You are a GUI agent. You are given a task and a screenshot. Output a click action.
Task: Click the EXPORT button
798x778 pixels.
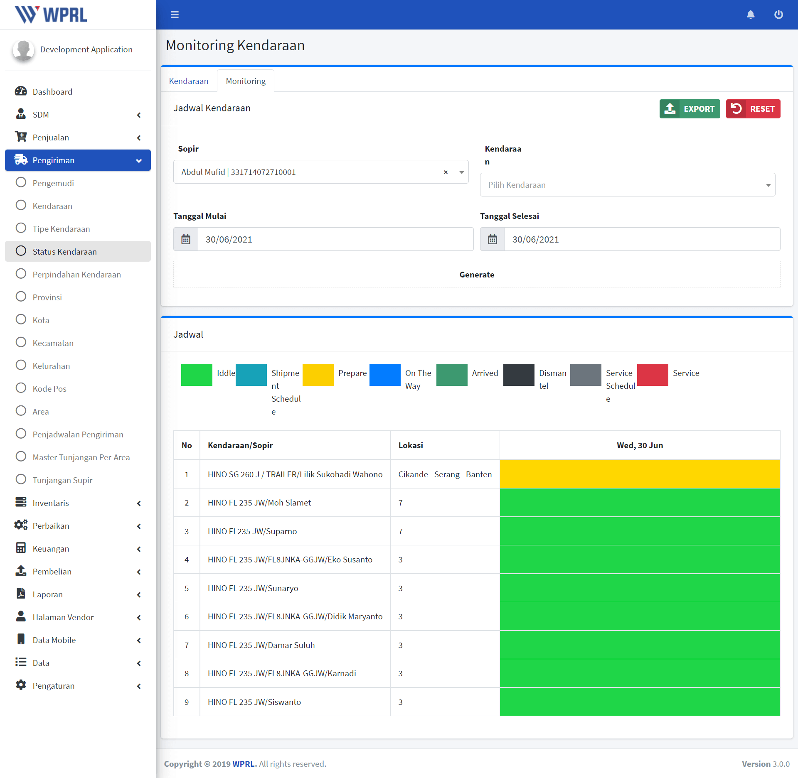(690, 109)
